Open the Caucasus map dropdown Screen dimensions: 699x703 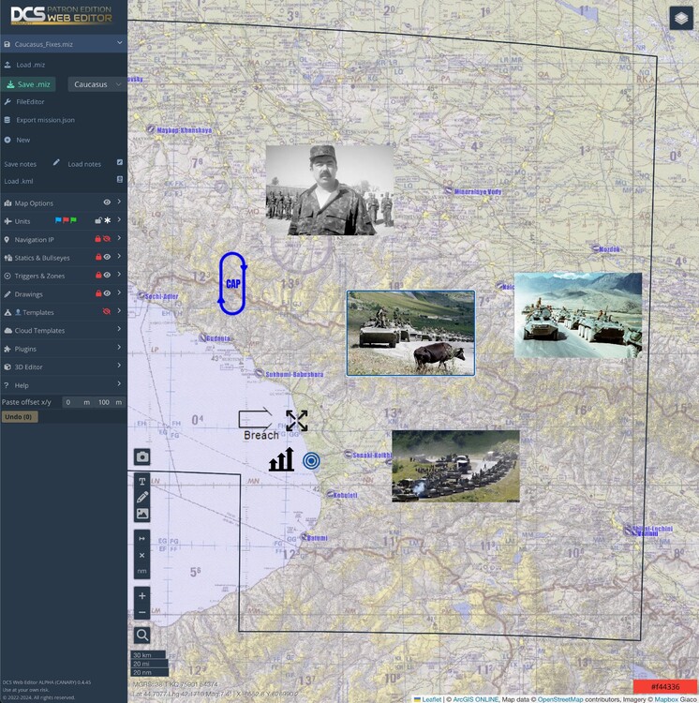(x=97, y=84)
